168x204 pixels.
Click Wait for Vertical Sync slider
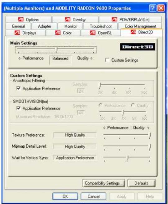tap(127, 158)
